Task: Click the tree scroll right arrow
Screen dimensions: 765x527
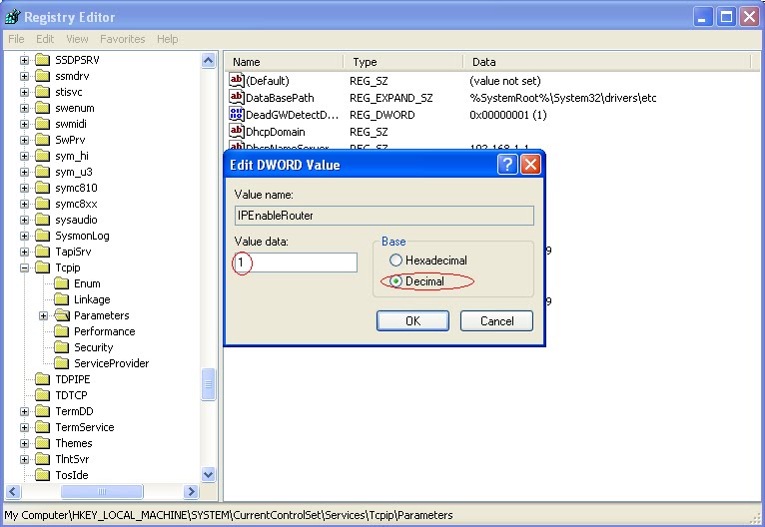Action: (192, 491)
